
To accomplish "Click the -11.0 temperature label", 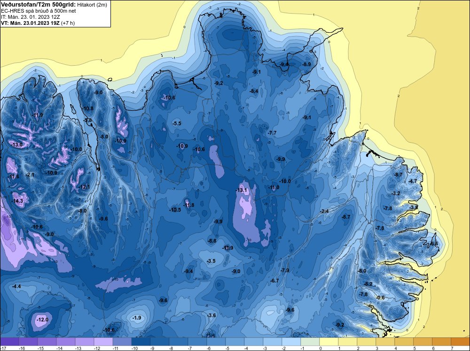I will (x=274, y=187).
